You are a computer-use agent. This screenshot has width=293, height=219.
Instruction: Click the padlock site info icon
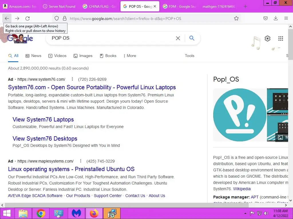tap(65, 19)
